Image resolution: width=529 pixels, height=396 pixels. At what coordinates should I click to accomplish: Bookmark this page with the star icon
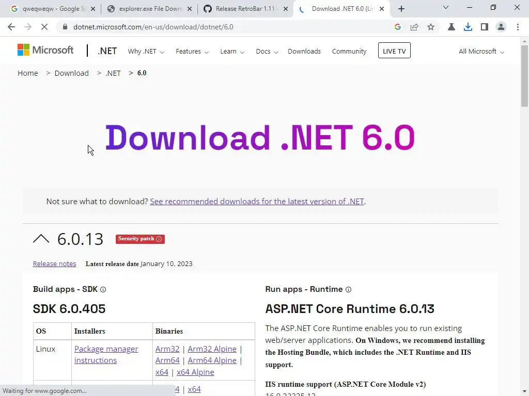(431, 27)
